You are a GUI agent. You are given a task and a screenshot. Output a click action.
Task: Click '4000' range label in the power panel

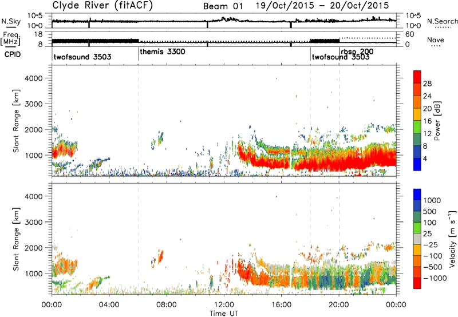pyautogui.click(x=33, y=78)
